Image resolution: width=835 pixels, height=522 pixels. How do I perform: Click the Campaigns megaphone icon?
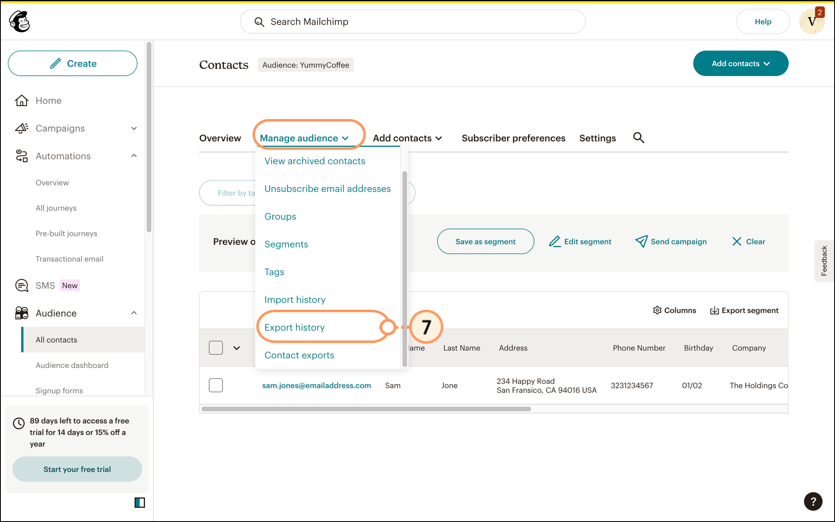click(x=22, y=128)
